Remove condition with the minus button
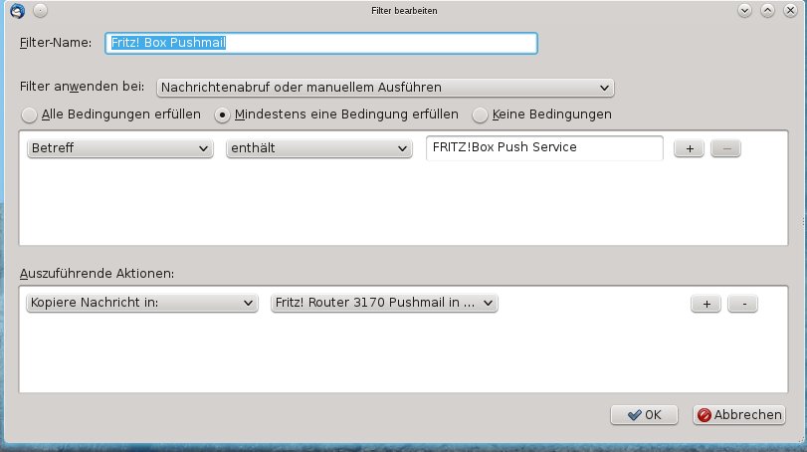Viewport: 807px width, 452px height. pos(725,148)
